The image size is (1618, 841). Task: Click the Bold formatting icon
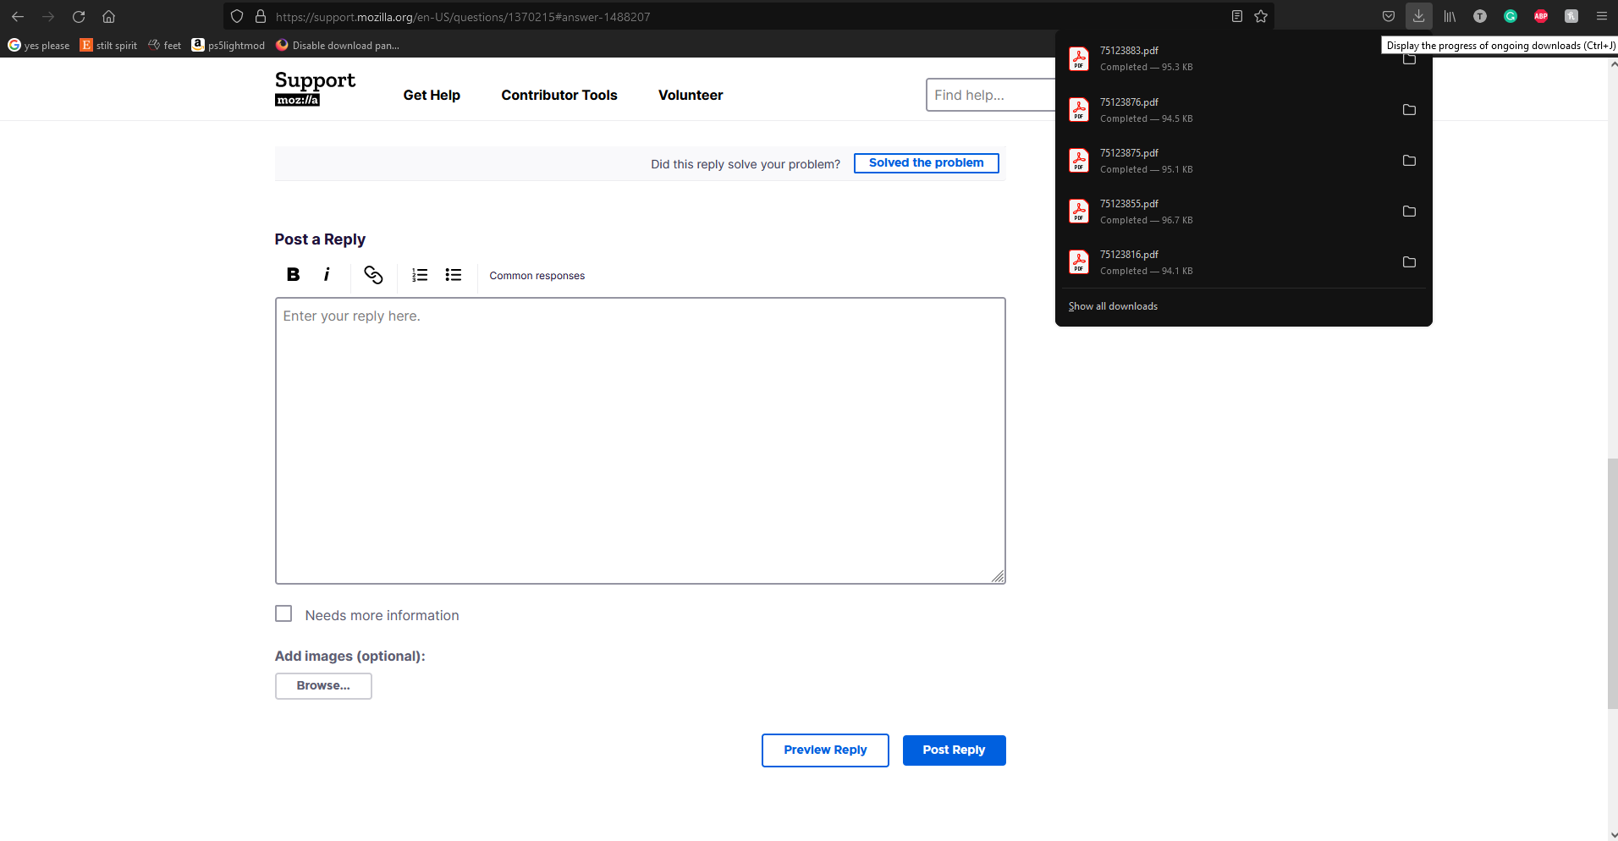tap(293, 274)
